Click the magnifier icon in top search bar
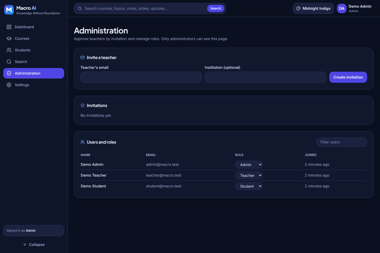Screen dimensions: 380x253 [80, 8]
